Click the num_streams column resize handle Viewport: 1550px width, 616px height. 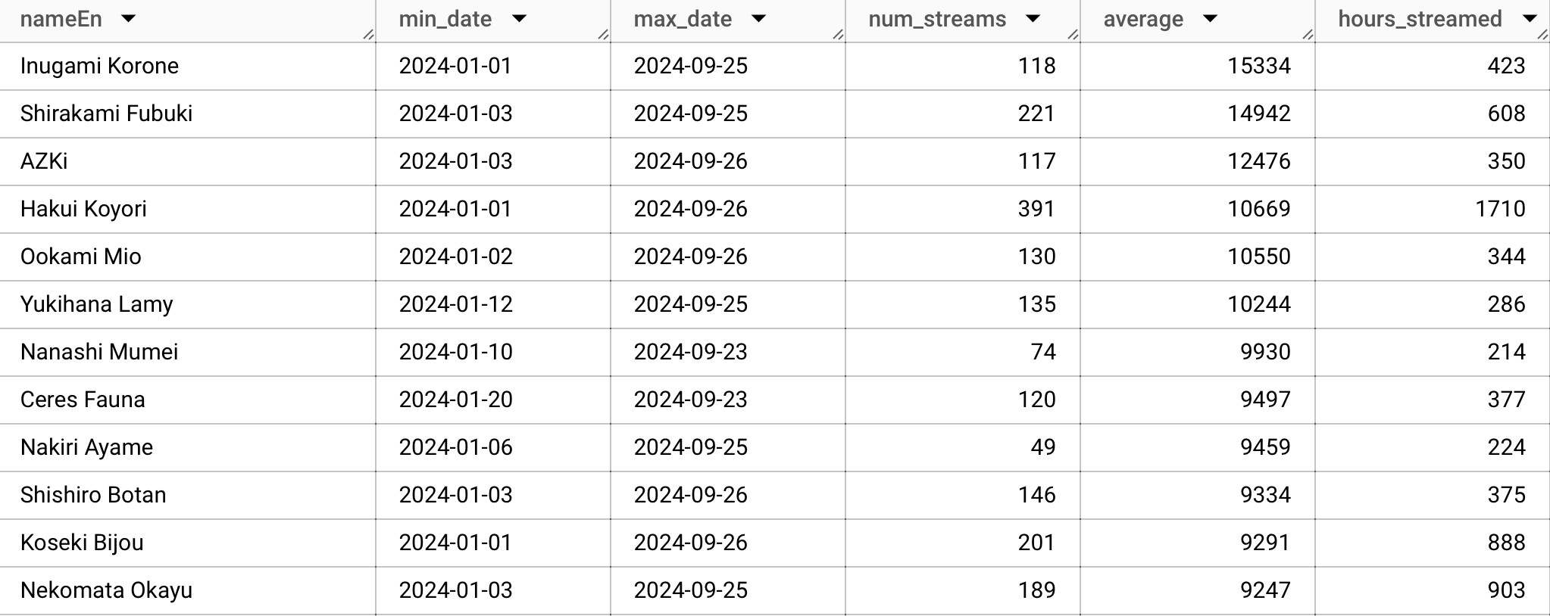point(1073,34)
